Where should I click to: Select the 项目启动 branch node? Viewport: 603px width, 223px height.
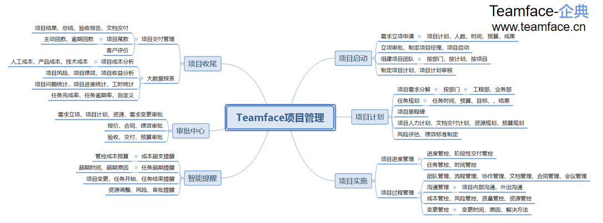pyautogui.click(x=353, y=59)
